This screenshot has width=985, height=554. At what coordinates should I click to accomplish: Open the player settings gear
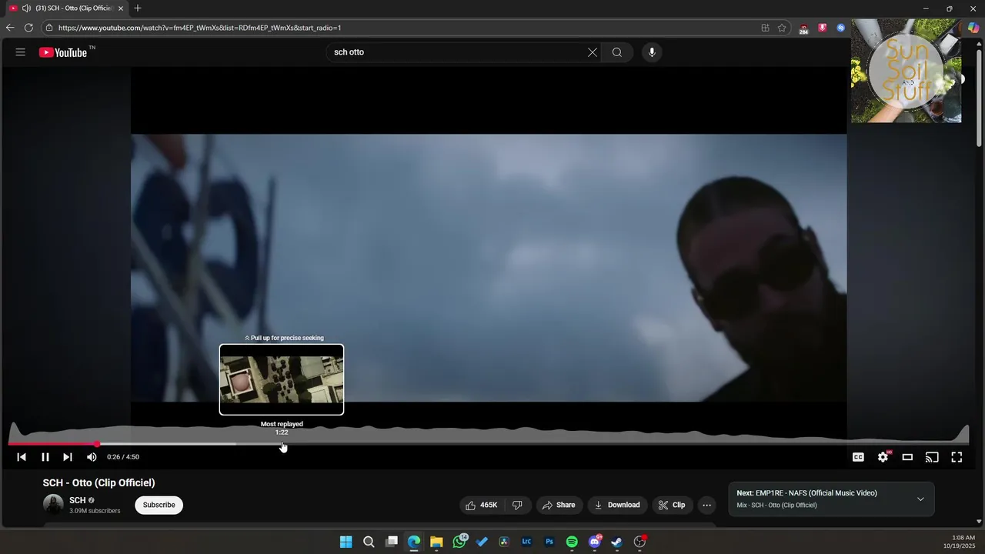tap(883, 457)
